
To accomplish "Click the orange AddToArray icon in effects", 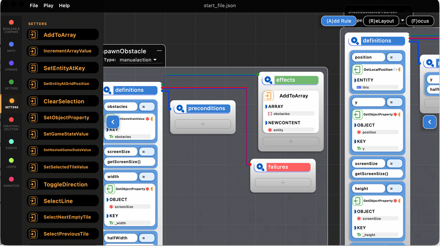I will coord(269,96).
